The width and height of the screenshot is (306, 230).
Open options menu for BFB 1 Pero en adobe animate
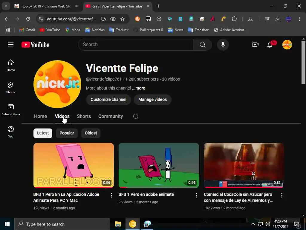(197, 195)
